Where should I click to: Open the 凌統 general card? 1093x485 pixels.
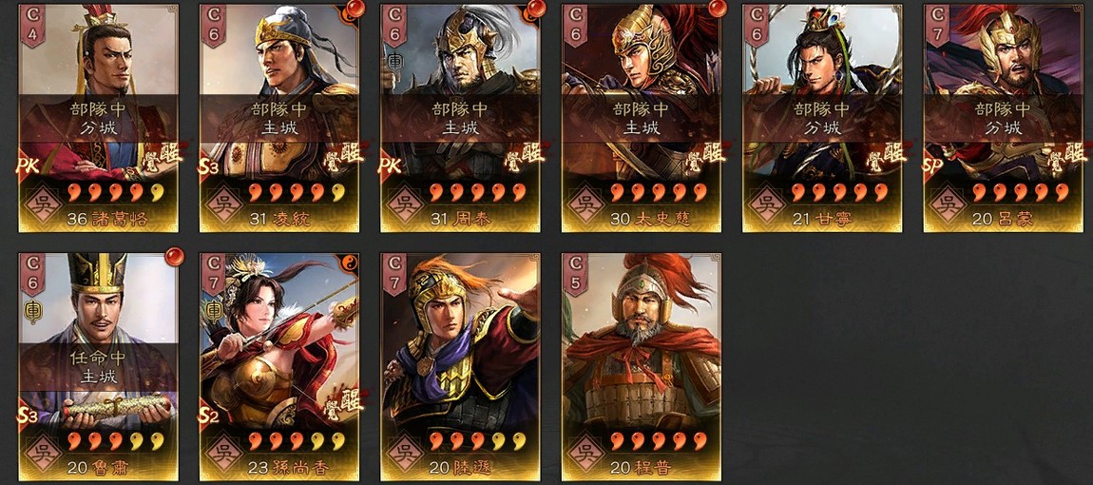click(279, 118)
